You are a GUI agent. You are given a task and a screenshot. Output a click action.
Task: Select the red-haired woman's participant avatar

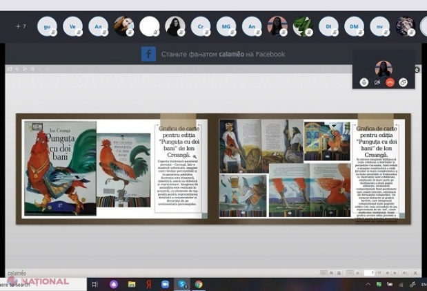tap(124, 26)
